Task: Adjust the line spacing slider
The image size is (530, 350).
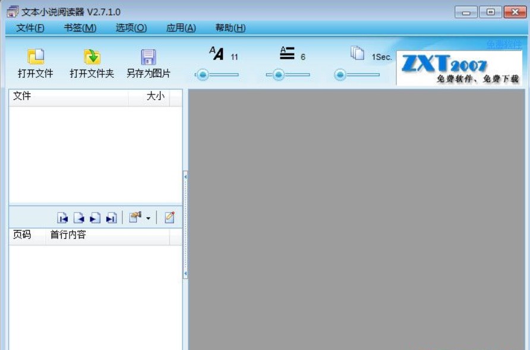Action: [x=288, y=75]
